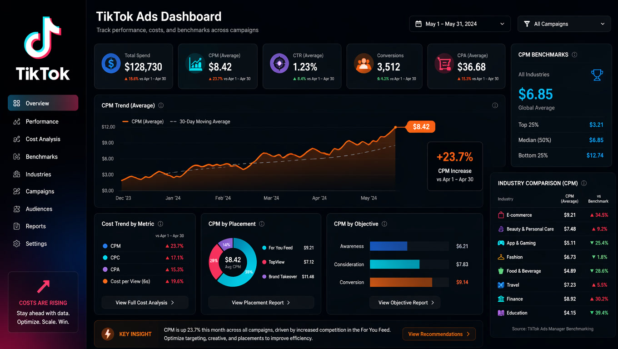Click the Overview grid icon
618x349 pixels.
(17, 103)
